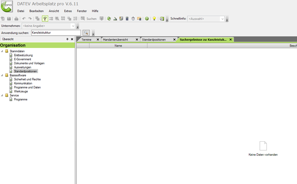Open the Extras menu
The image size is (297, 184).
click(x=68, y=11)
